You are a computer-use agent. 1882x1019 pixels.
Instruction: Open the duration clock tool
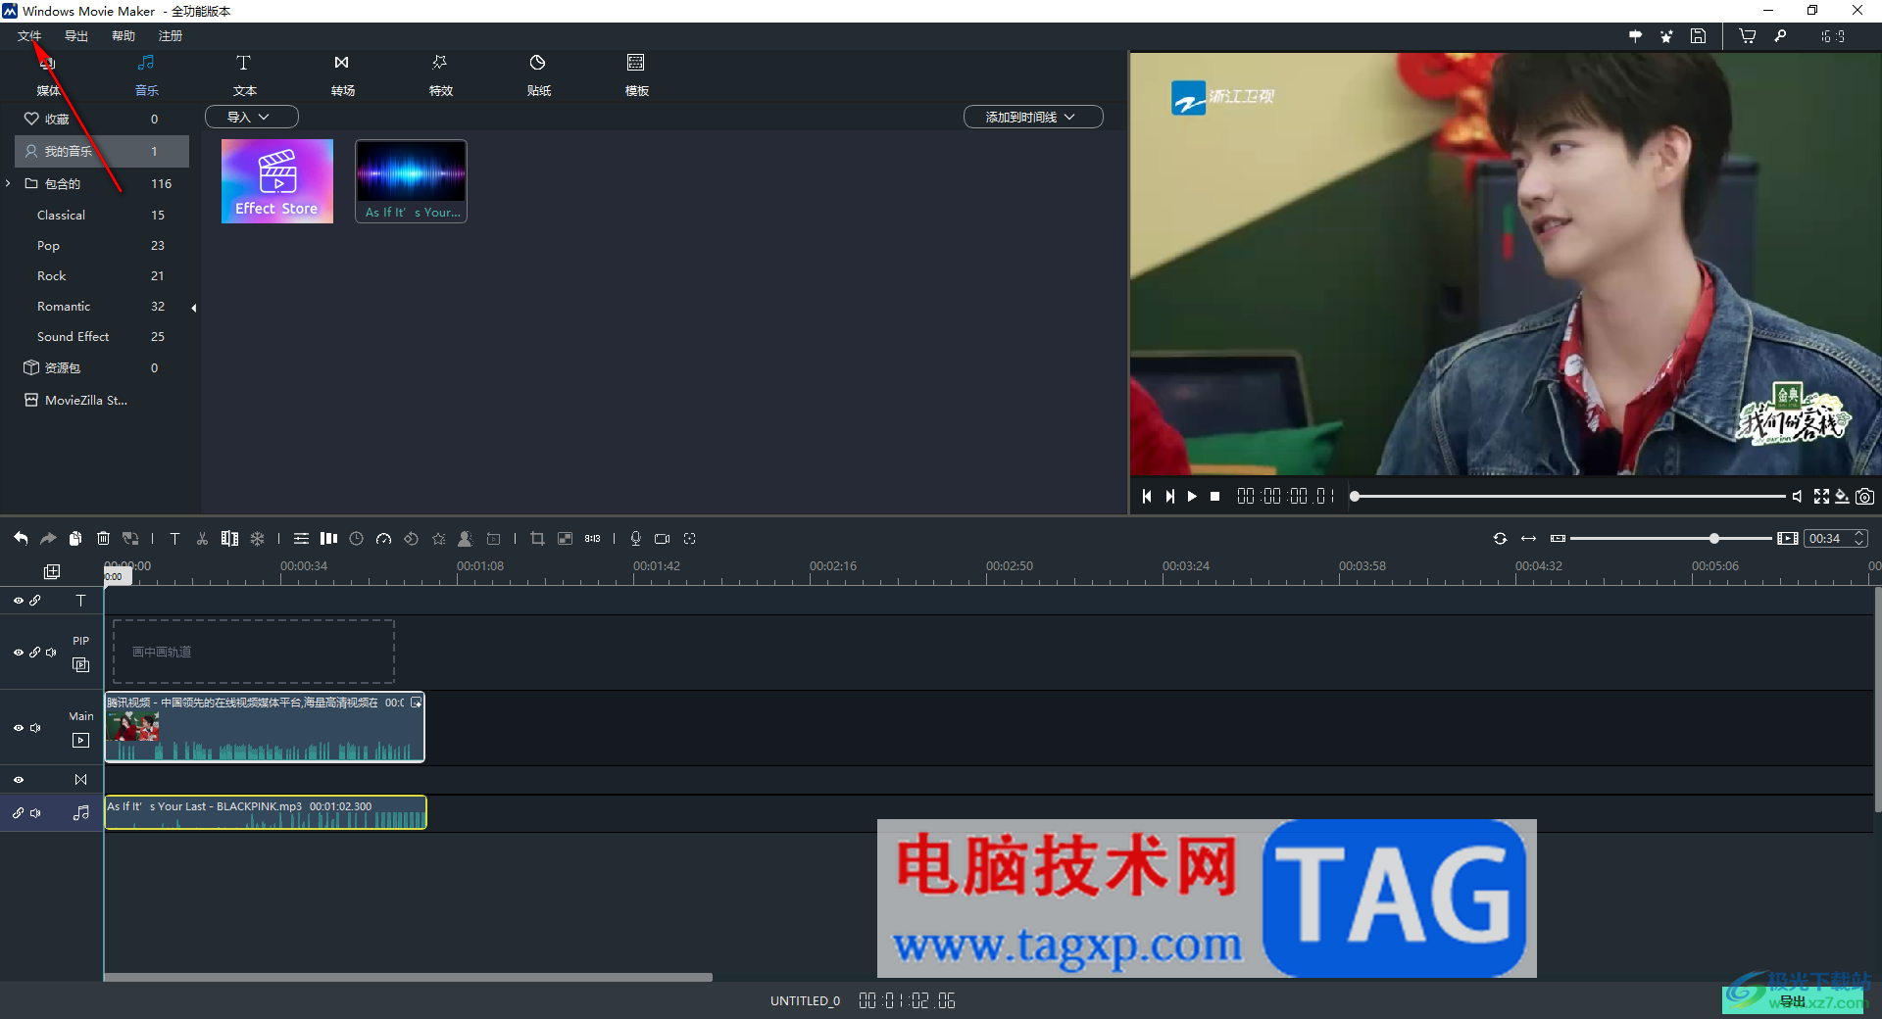click(x=356, y=538)
